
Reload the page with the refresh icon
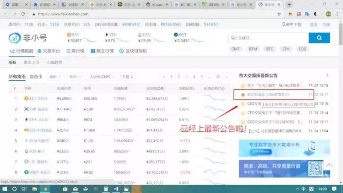pyautogui.click(x=23, y=14)
